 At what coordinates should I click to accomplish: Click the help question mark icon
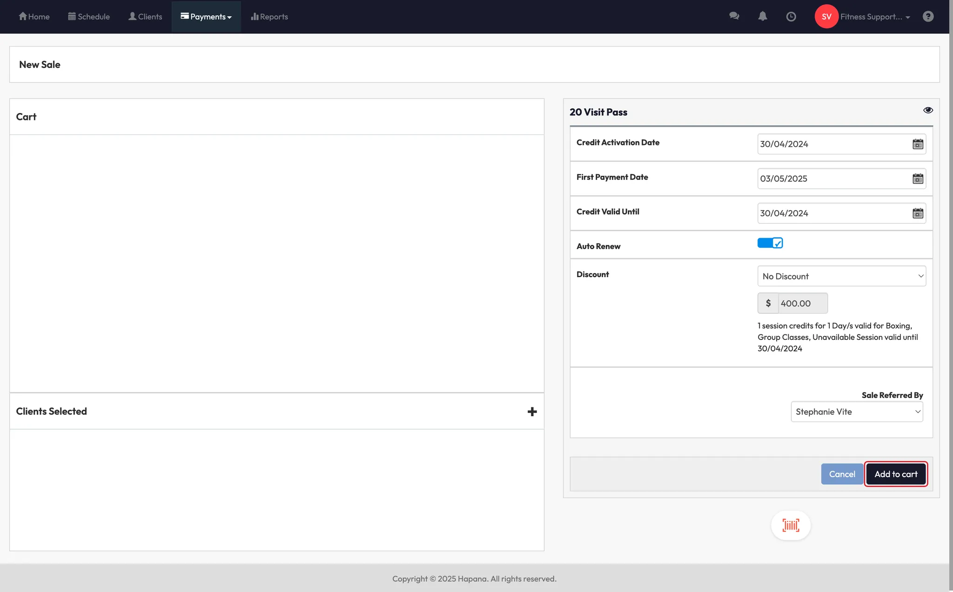pyautogui.click(x=928, y=17)
